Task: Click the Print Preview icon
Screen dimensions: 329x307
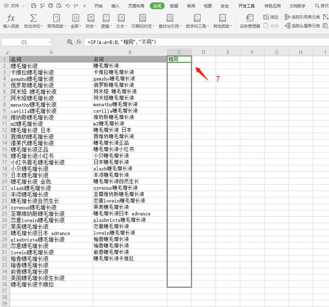Action: click(x=59, y=6)
